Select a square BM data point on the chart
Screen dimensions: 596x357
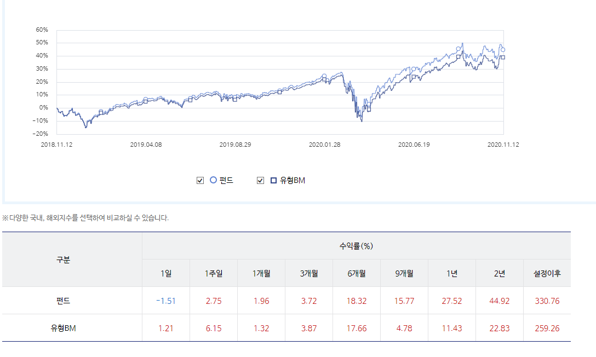click(459, 57)
